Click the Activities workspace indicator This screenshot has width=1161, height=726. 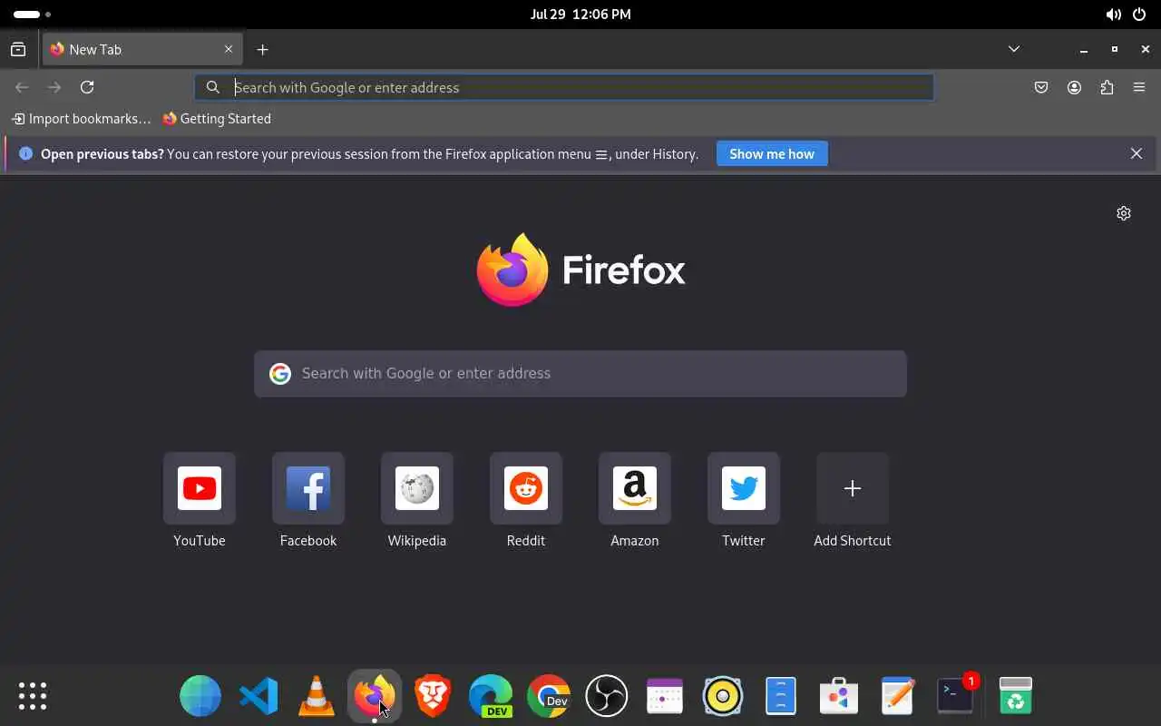coord(32,15)
